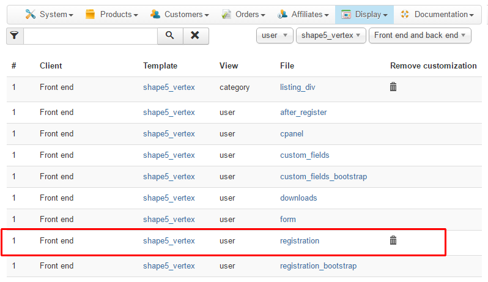Click shape5_vertex link in listing_div row
Image resolution: width=488 pixels, height=282 pixels.
169,87
